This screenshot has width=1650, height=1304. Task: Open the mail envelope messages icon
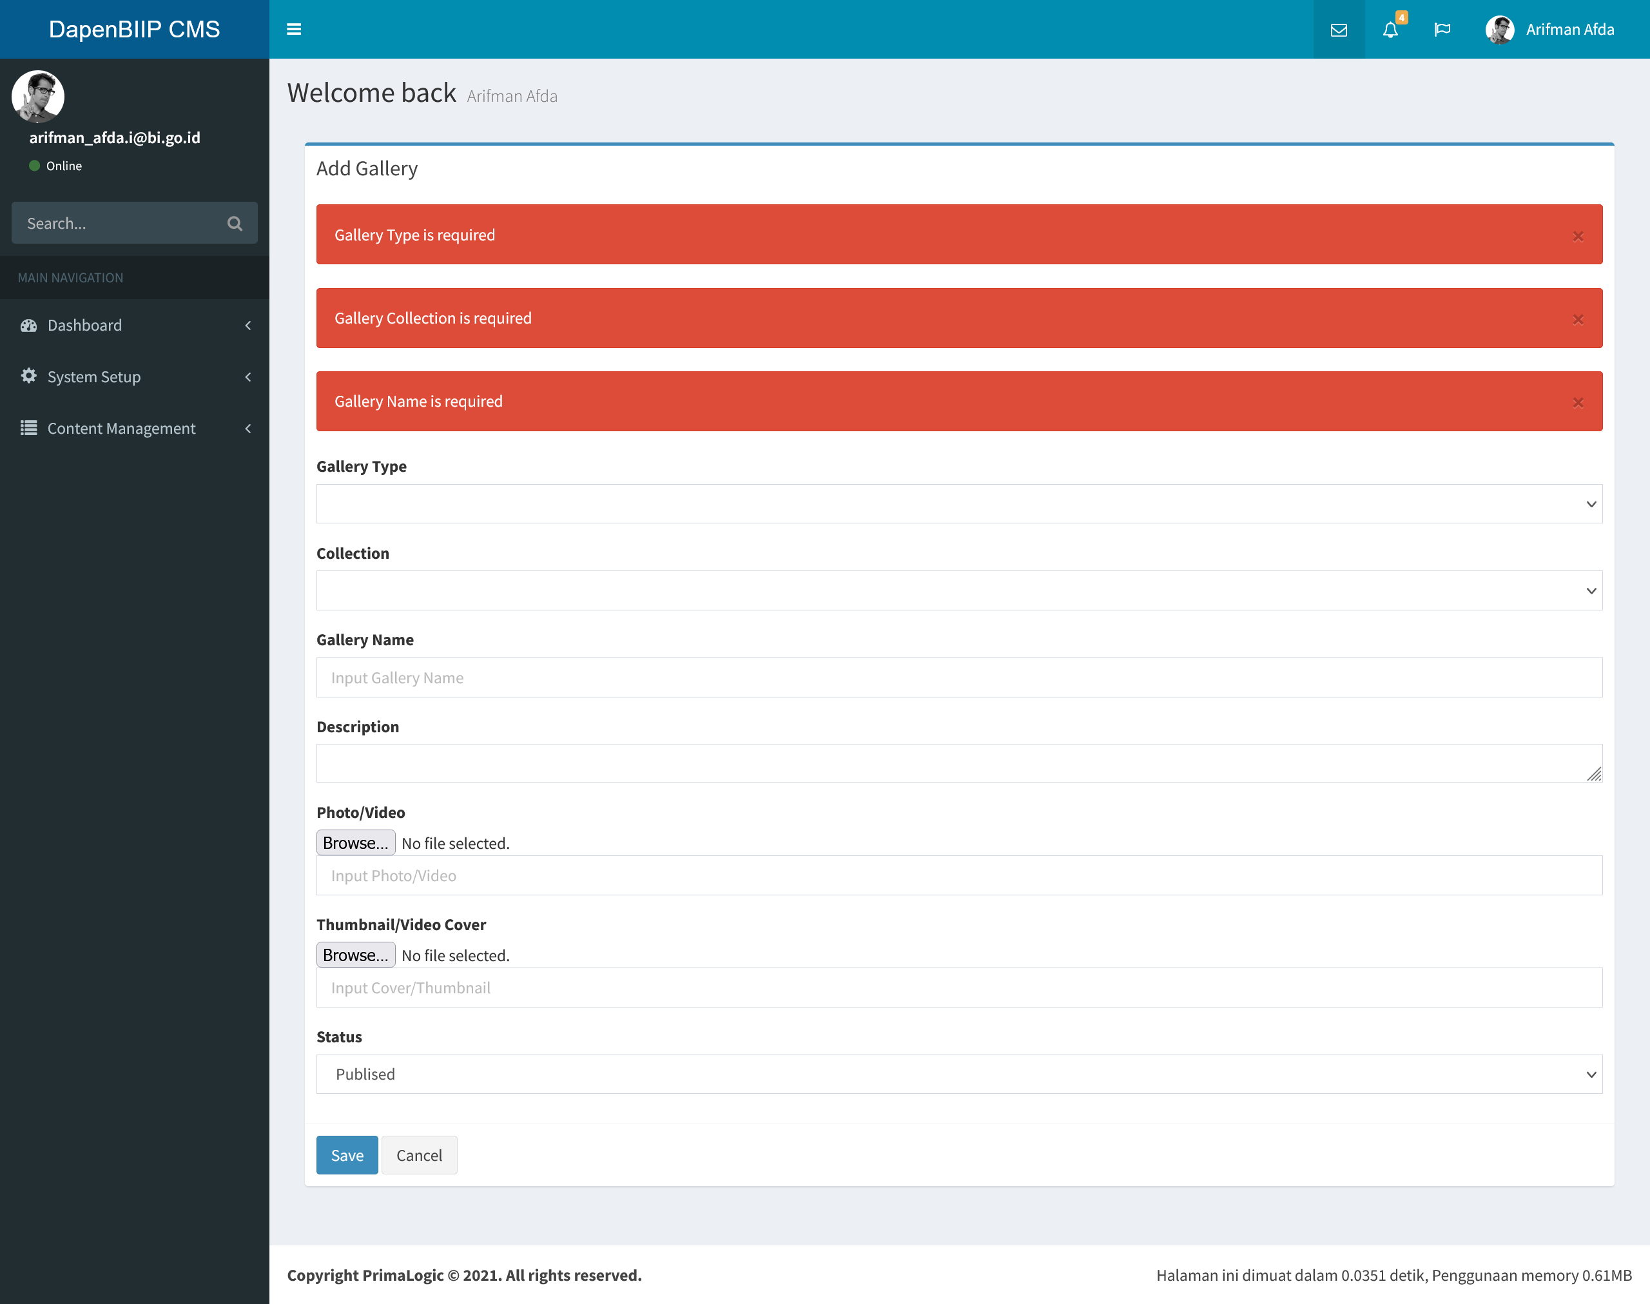pyautogui.click(x=1339, y=30)
